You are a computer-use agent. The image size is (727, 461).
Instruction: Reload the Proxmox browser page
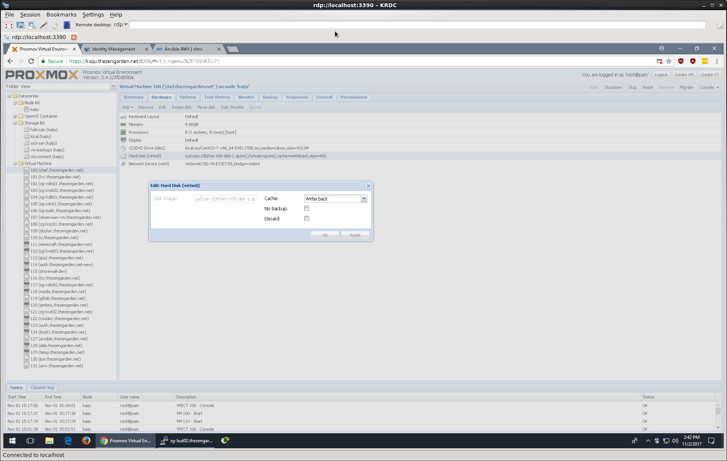pyautogui.click(x=31, y=61)
